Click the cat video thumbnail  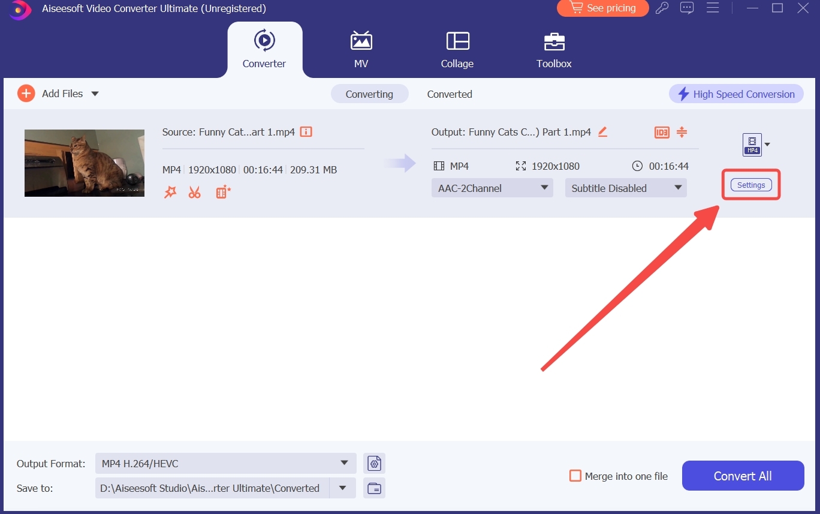(85, 163)
